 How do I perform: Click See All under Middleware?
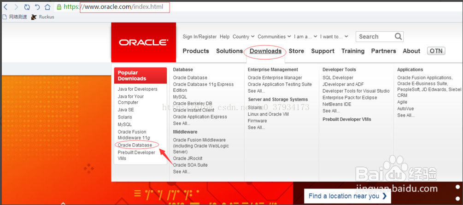coord(182,172)
